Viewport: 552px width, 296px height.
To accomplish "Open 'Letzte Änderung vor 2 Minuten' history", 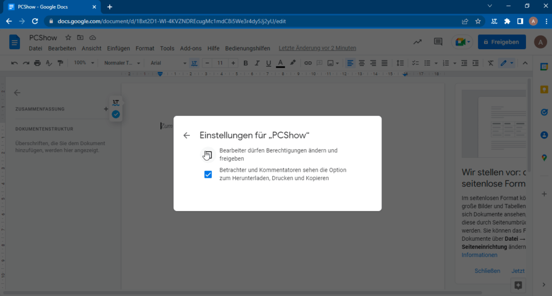I will tap(317, 48).
